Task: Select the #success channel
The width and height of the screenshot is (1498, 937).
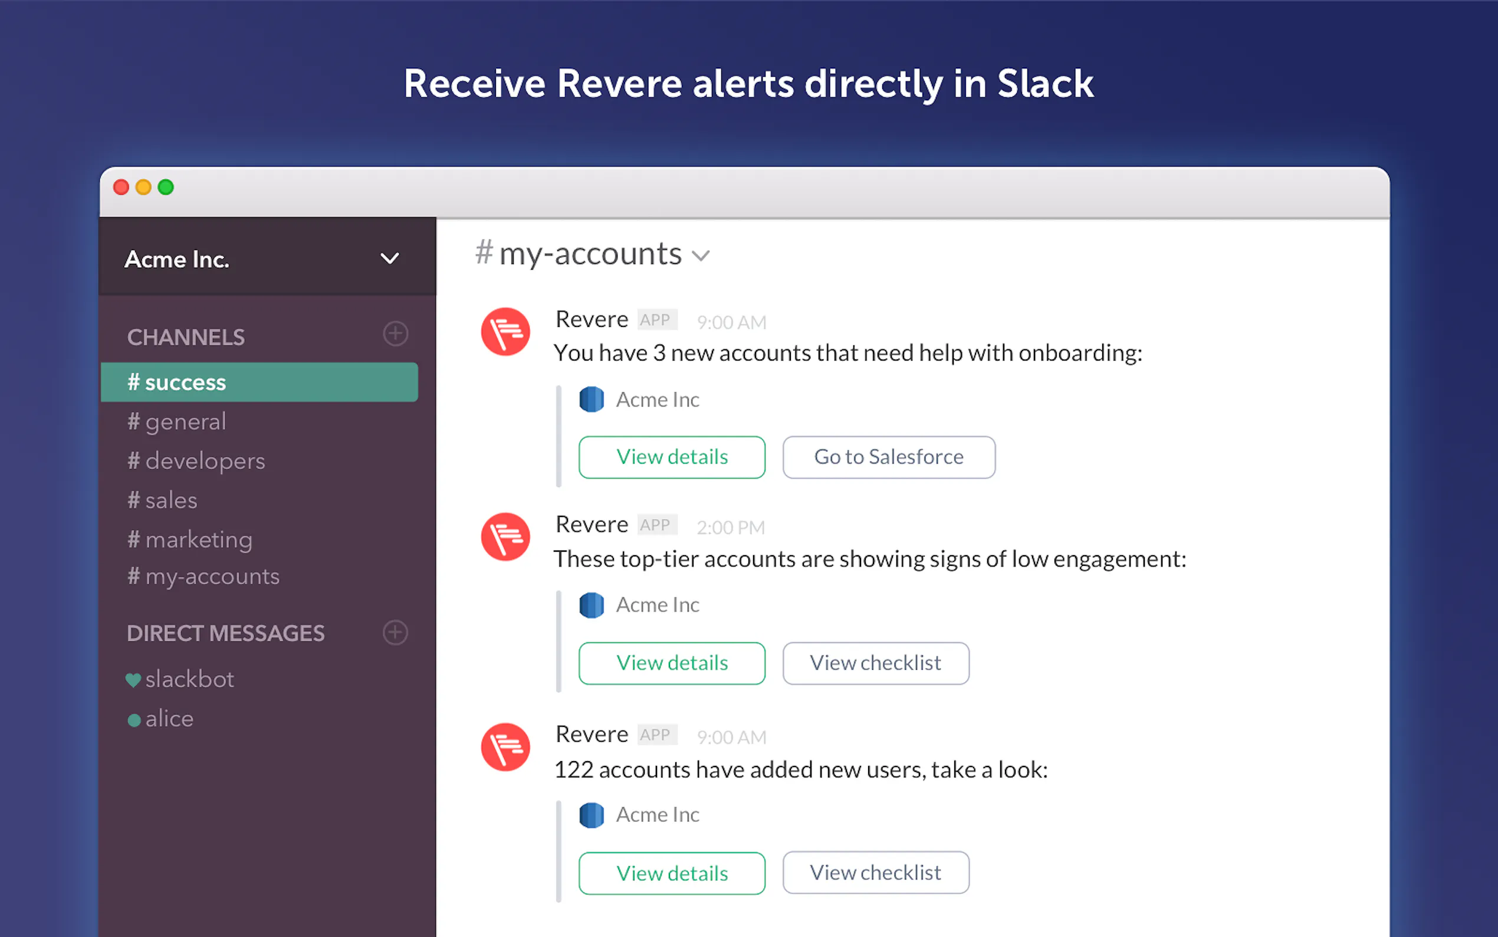Action: tap(259, 382)
